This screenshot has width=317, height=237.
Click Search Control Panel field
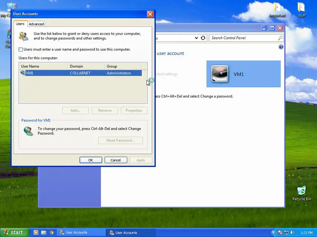[246, 38]
